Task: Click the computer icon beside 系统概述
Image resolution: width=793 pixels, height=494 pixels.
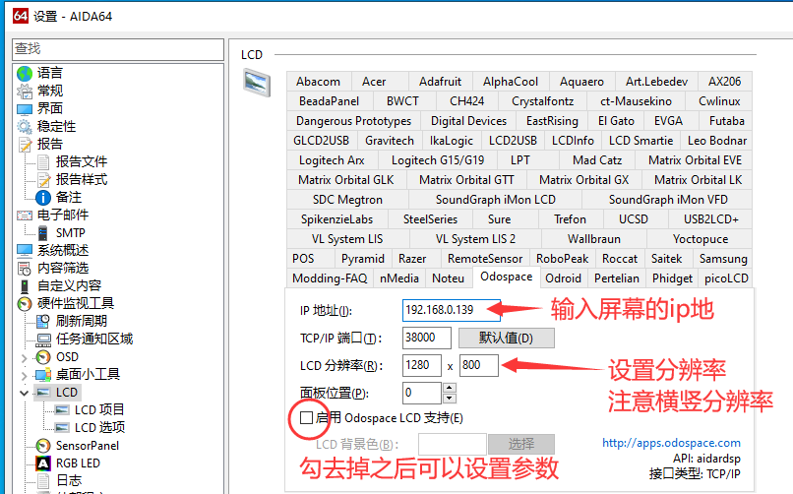Action: pos(25,251)
